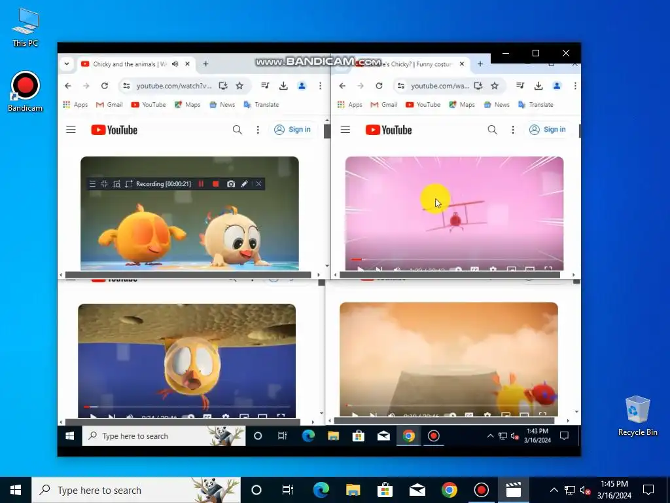Click Bandicam rectangle selection icon
Screen dimensions: 670x503
pos(129,184)
